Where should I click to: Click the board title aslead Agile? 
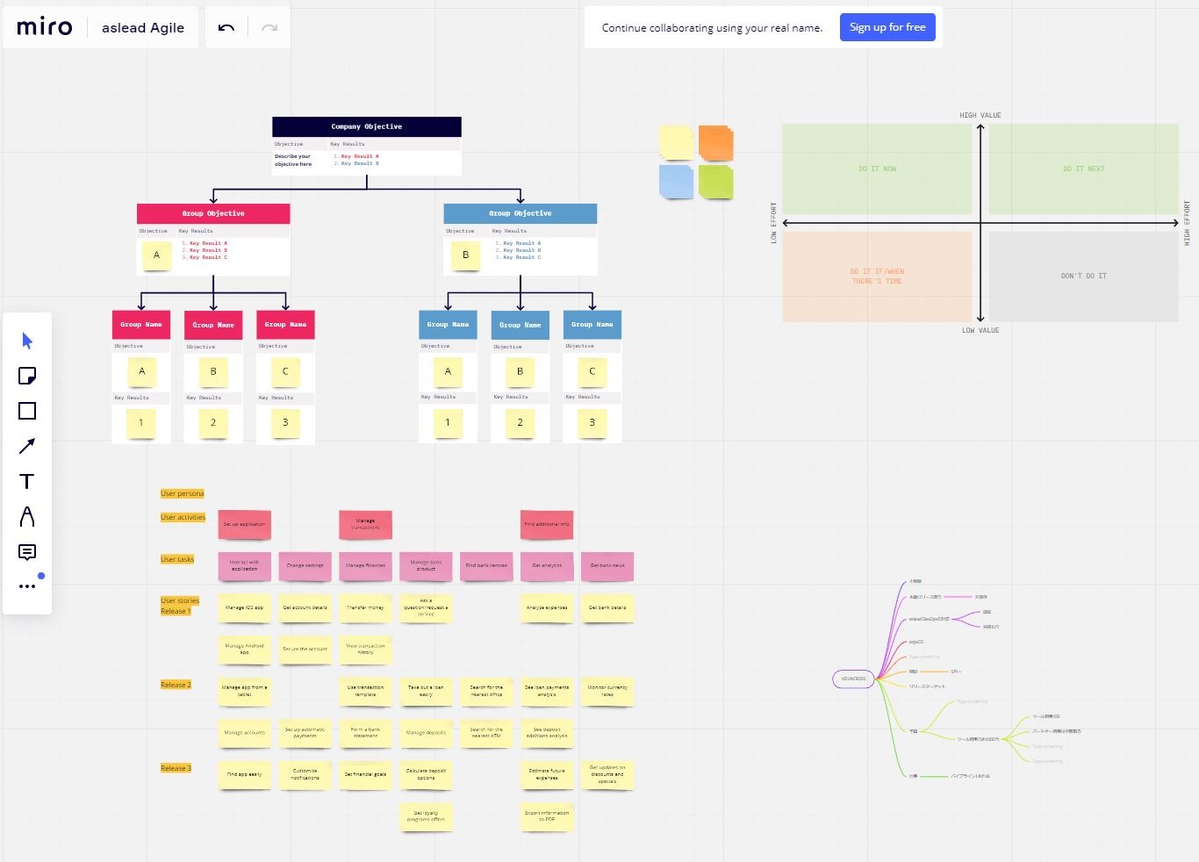tap(143, 28)
